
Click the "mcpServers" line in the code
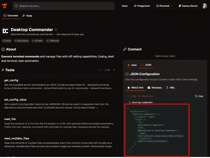139,111
